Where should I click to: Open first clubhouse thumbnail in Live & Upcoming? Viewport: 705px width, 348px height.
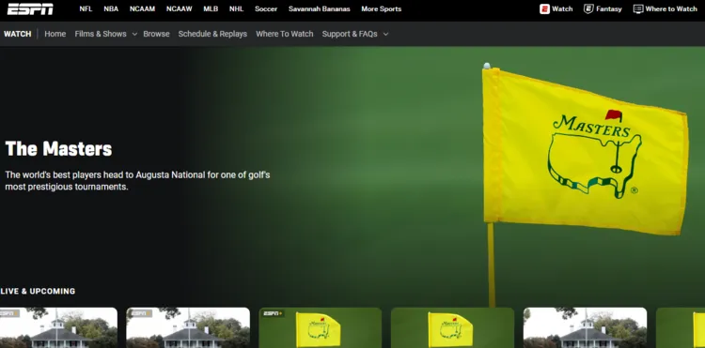tap(58, 327)
